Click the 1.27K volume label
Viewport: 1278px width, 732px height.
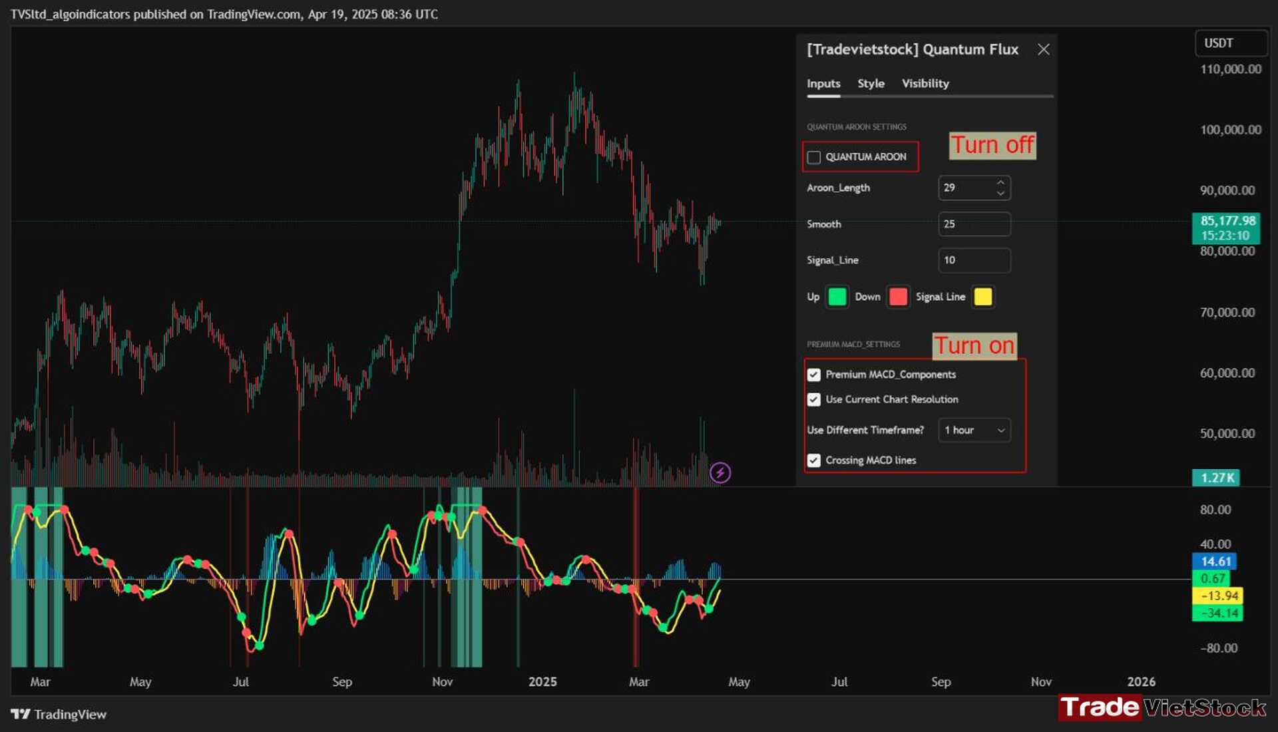point(1216,478)
